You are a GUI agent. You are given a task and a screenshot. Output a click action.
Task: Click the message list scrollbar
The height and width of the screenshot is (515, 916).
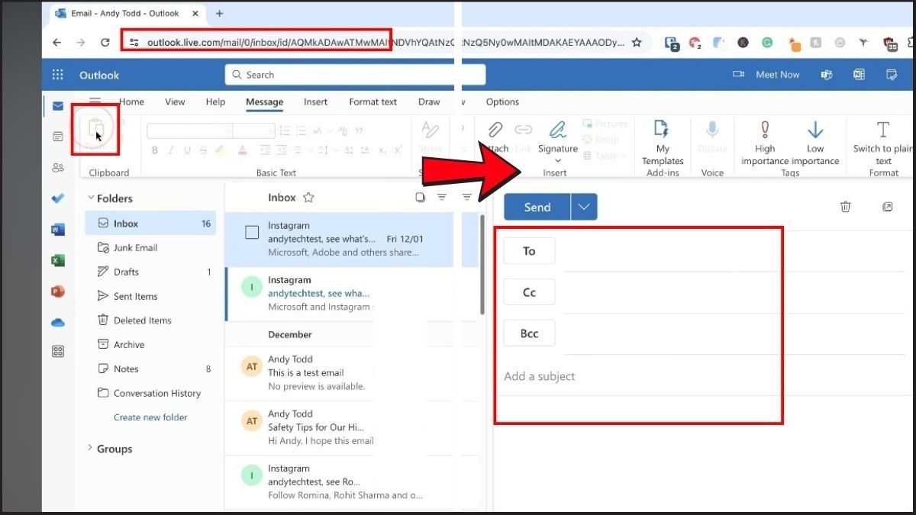coord(482,263)
